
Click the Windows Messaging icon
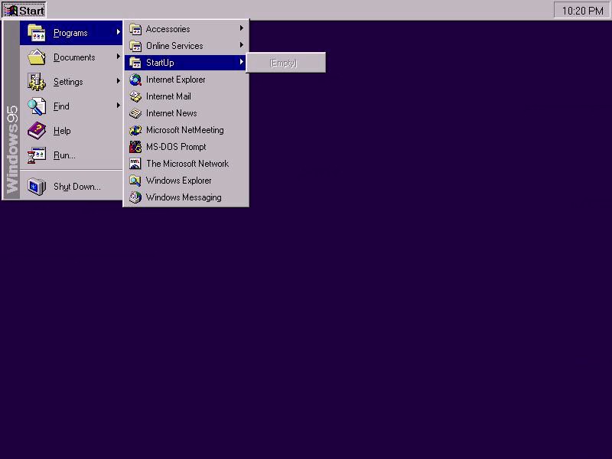point(135,197)
